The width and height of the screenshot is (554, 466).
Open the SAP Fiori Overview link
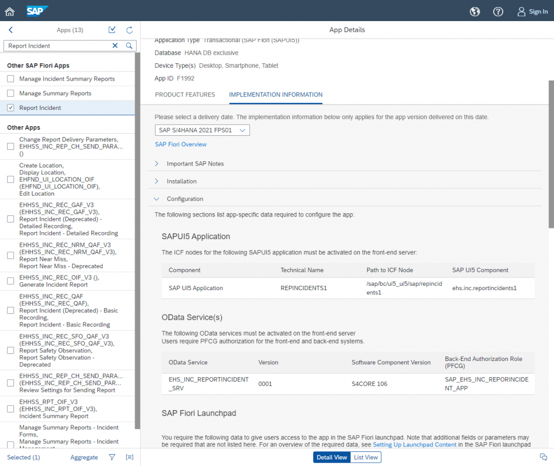click(181, 145)
